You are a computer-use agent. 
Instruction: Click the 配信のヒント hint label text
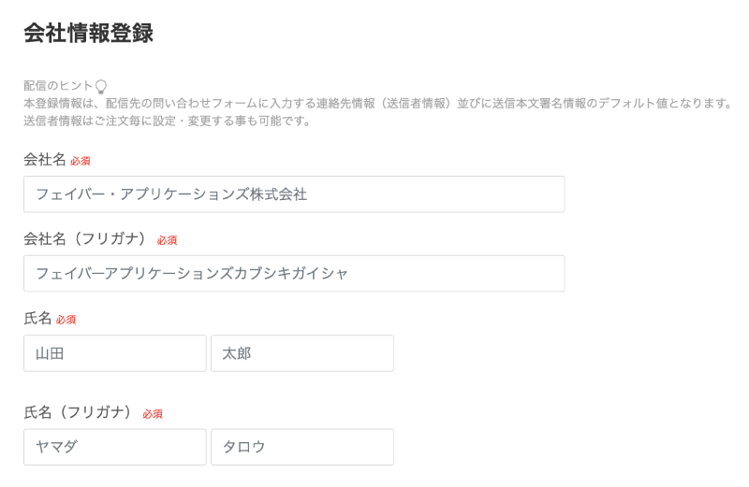pyautogui.click(x=58, y=86)
